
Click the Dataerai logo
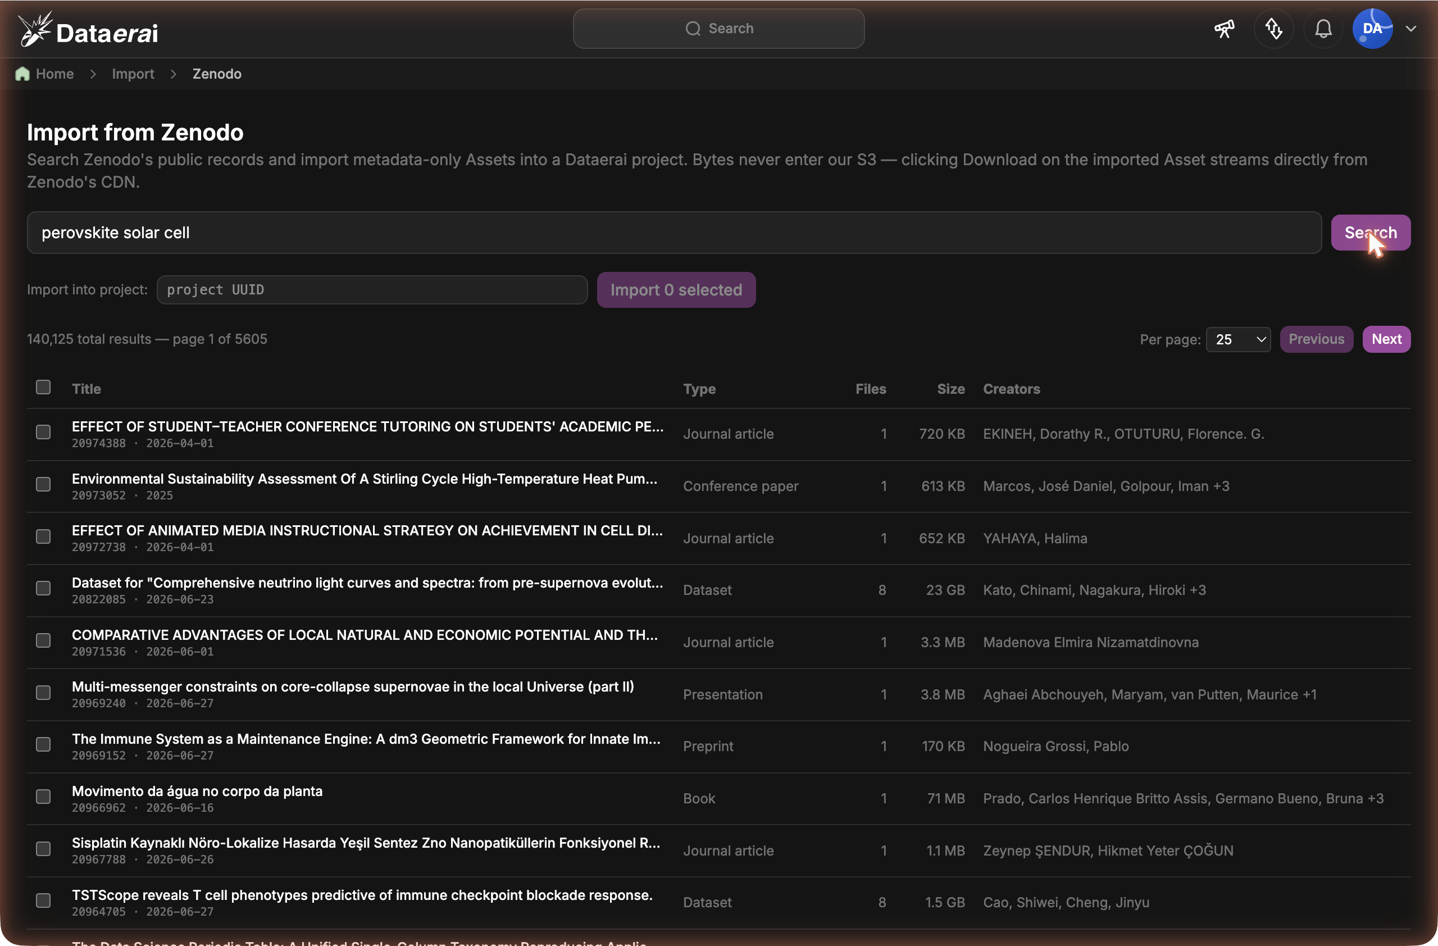(x=88, y=30)
